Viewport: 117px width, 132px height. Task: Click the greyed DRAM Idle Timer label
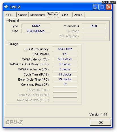click(x=37, y=90)
